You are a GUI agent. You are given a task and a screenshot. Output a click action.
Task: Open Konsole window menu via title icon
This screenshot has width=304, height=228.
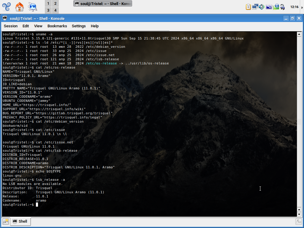point(5,18)
